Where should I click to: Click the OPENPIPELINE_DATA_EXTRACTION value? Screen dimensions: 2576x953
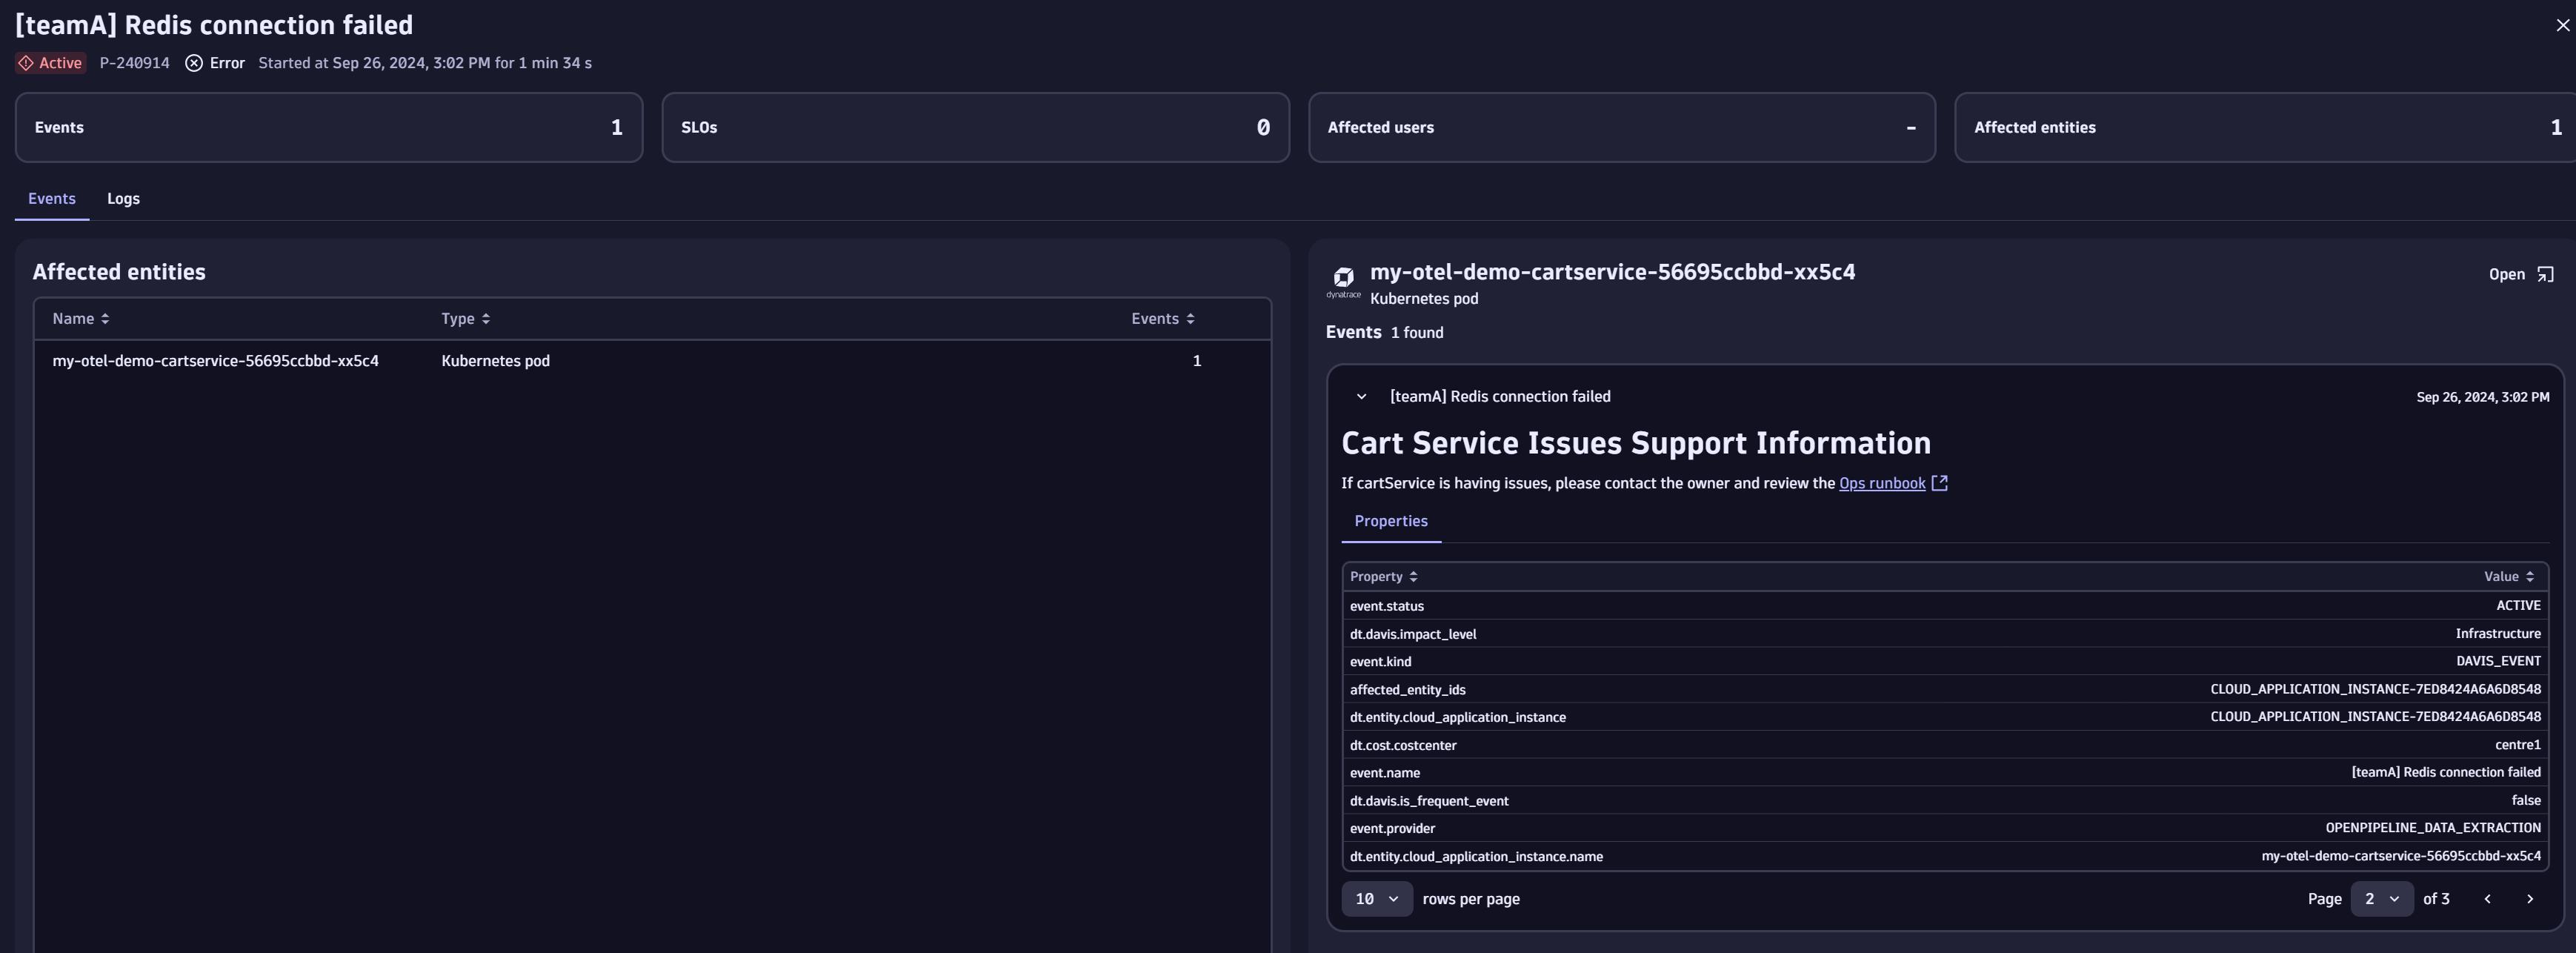[2433, 828]
